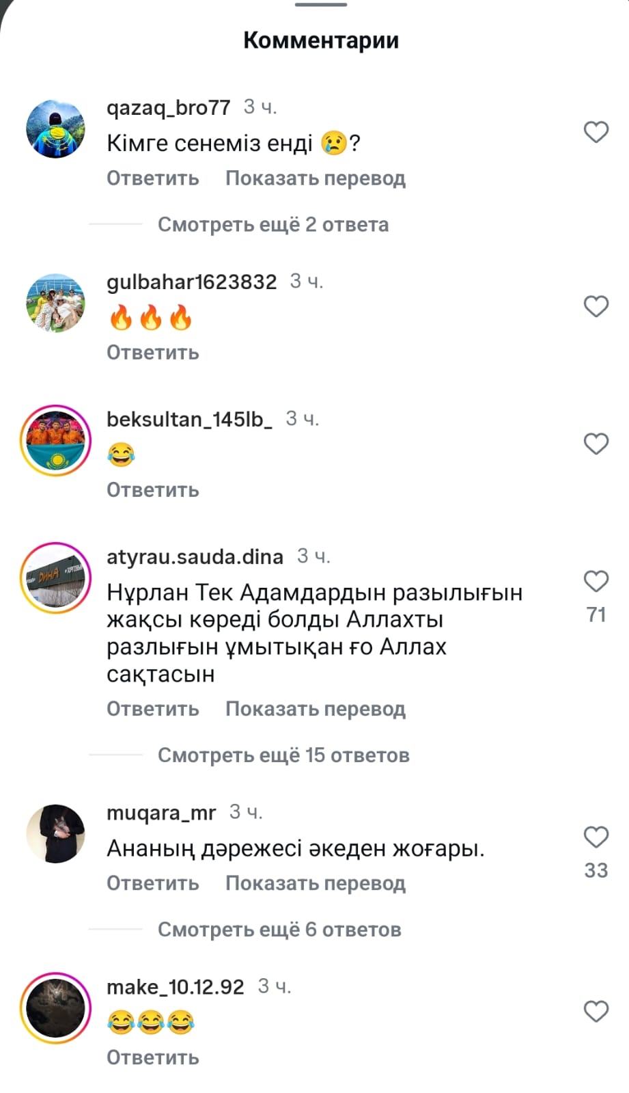Tap heart on gulbahar1623832's fire comment
629x1093 pixels.
coord(596,306)
